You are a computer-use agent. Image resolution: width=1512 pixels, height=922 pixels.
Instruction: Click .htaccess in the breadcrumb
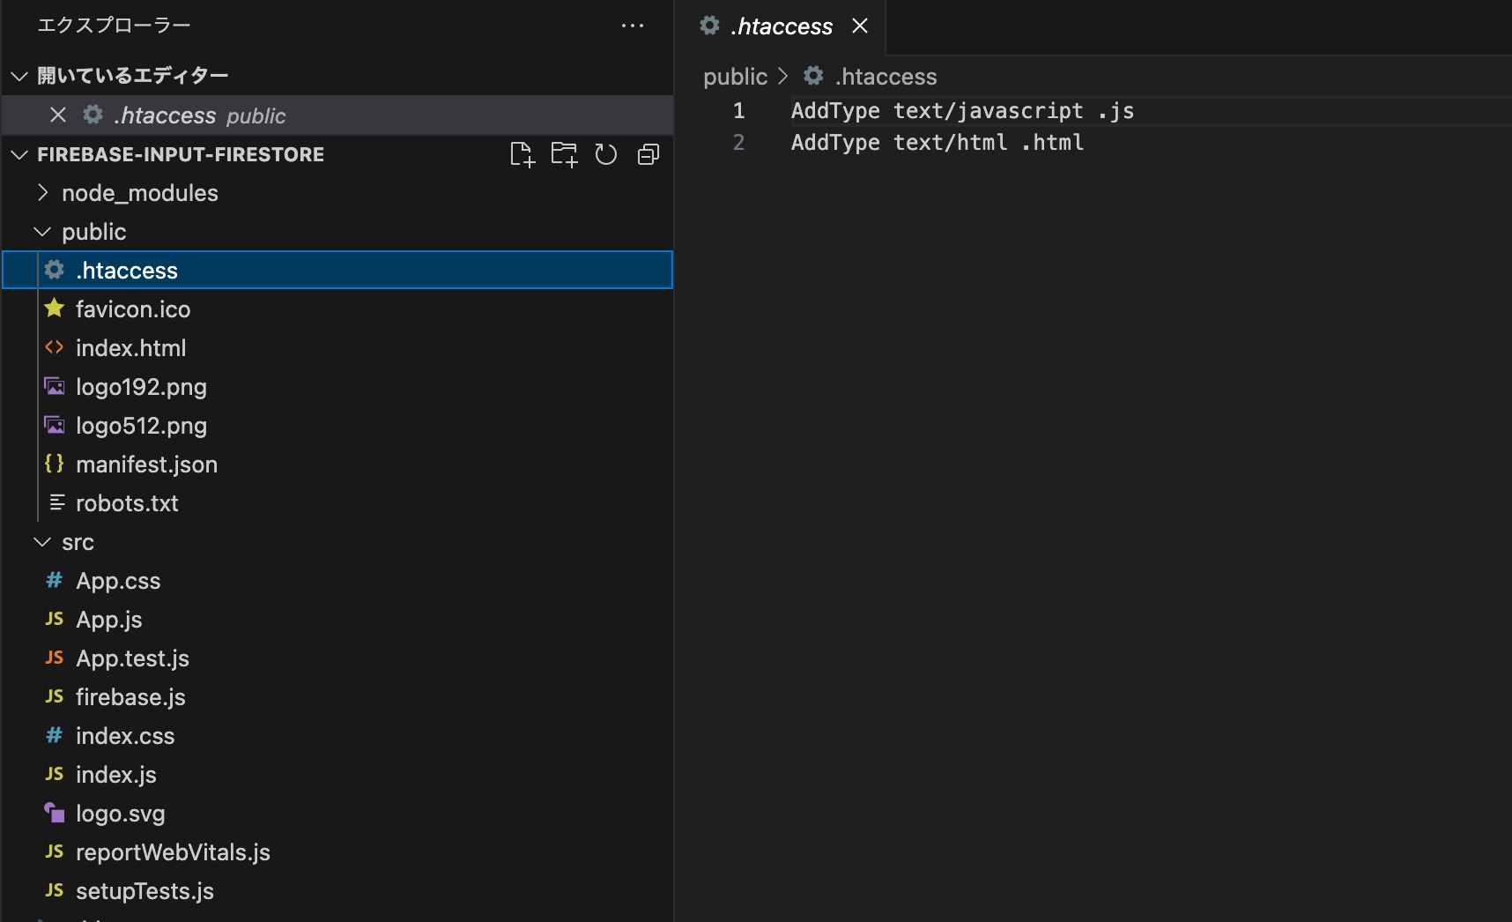coord(886,77)
